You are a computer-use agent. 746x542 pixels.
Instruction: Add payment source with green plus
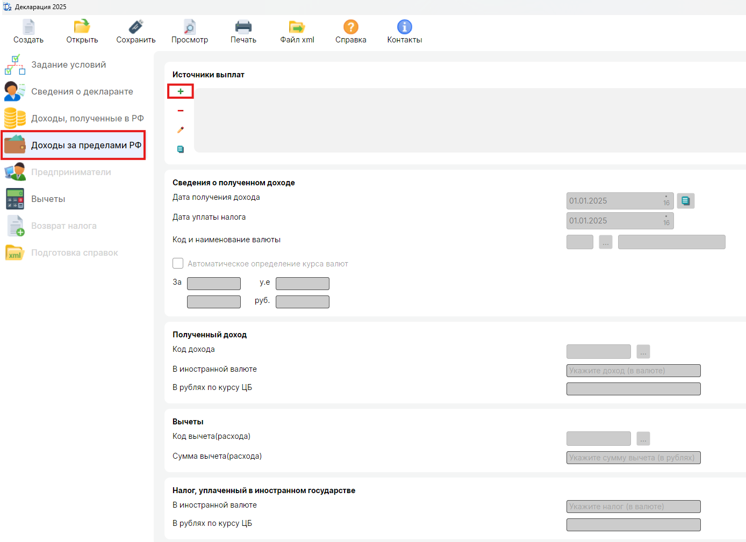click(x=181, y=91)
